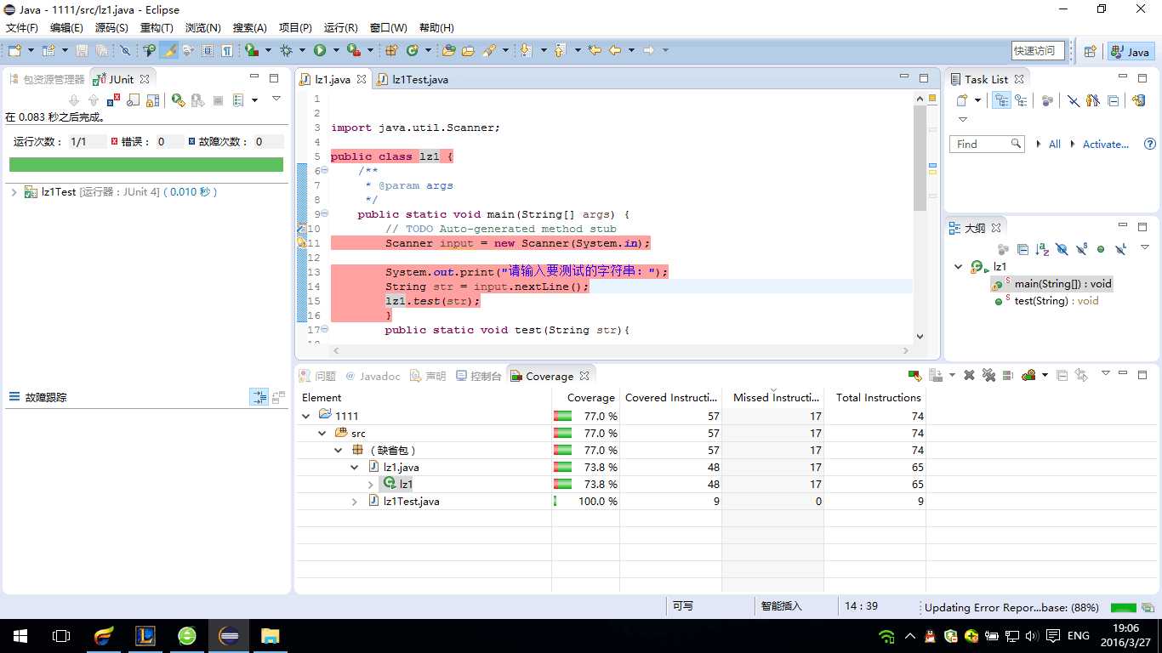
Task: Switch to 控制台 console tab
Action: (479, 376)
